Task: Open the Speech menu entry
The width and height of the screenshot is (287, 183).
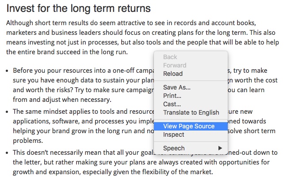Action: (174, 148)
